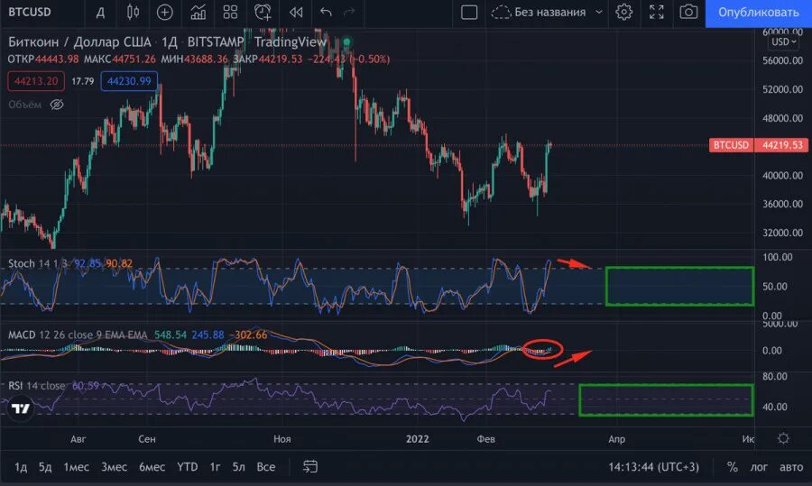Toggle Объём volume visibility eye icon
Image resolution: width=812 pixels, height=486 pixels.
coord(57,105)
